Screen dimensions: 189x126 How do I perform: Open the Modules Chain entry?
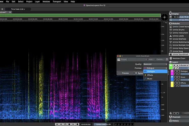[x=179, y=58]
